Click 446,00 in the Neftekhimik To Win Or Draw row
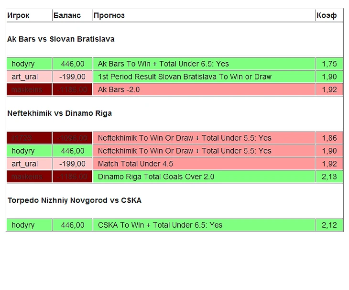Image resolution: width=349 pixels, height=290 pixels. pyautogui.click(x=73, y=151)
